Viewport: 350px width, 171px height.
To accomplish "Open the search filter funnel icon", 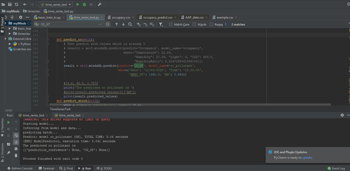I will 161,24.
